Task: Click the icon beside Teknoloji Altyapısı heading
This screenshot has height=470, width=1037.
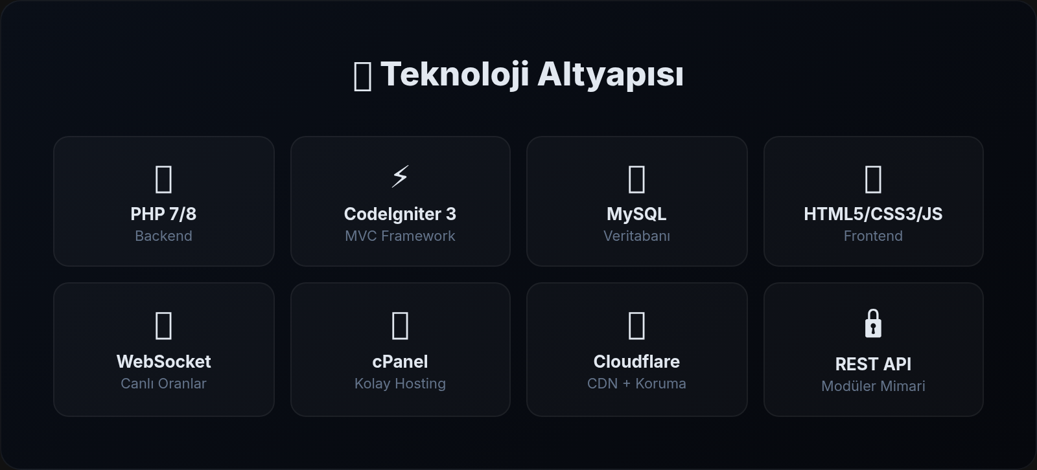Action: 362,76
